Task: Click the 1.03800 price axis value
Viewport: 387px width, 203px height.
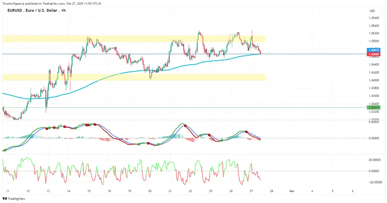Action: [374, 88]
